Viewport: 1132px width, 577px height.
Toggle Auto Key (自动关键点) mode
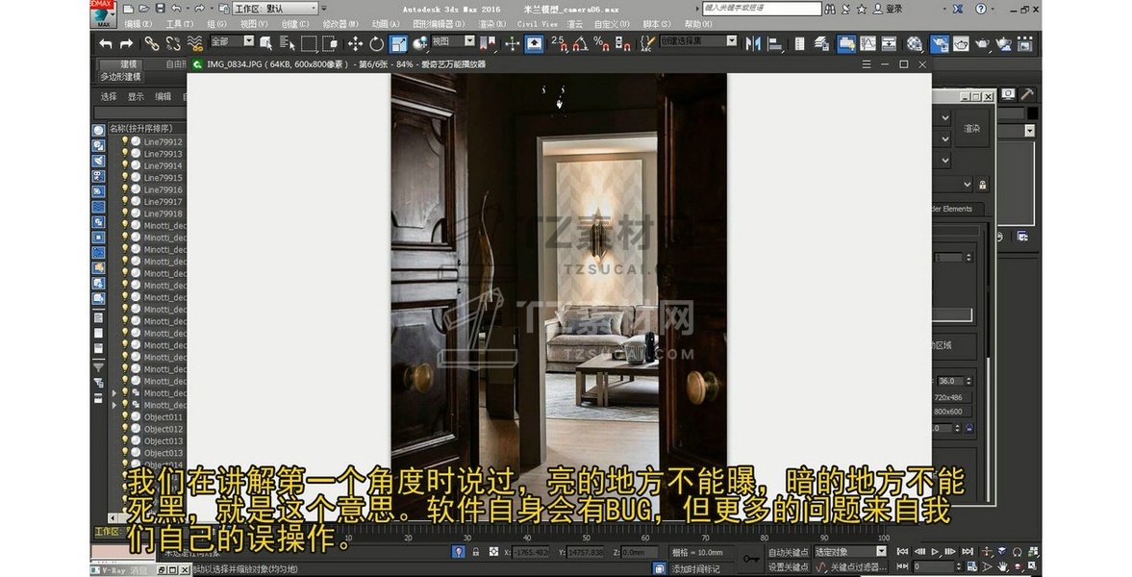tap(788, 552)
